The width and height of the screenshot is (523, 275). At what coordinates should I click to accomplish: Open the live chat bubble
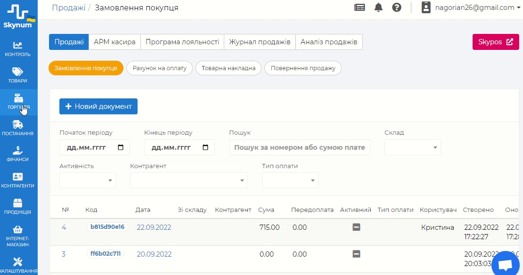click(505, 265)
